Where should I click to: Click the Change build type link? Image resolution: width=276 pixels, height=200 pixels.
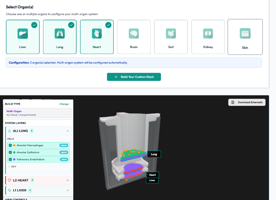[x=64, y=104]
